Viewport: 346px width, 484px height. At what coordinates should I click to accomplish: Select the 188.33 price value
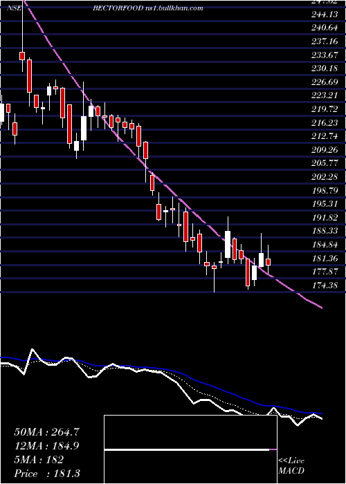click(325, 230)
